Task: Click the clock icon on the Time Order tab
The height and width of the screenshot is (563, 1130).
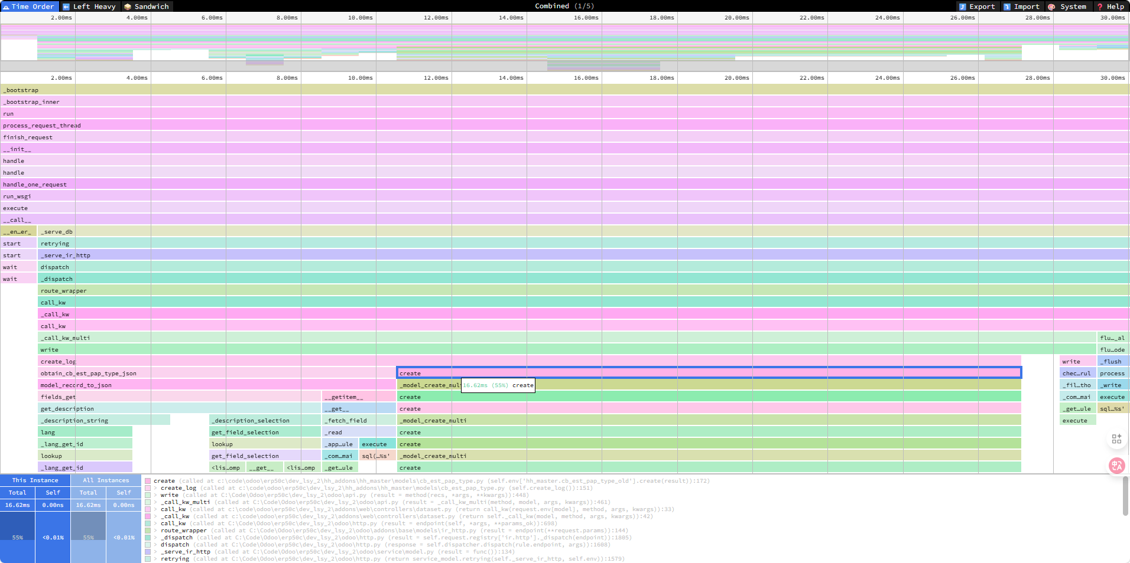Action: click(7, 6)
